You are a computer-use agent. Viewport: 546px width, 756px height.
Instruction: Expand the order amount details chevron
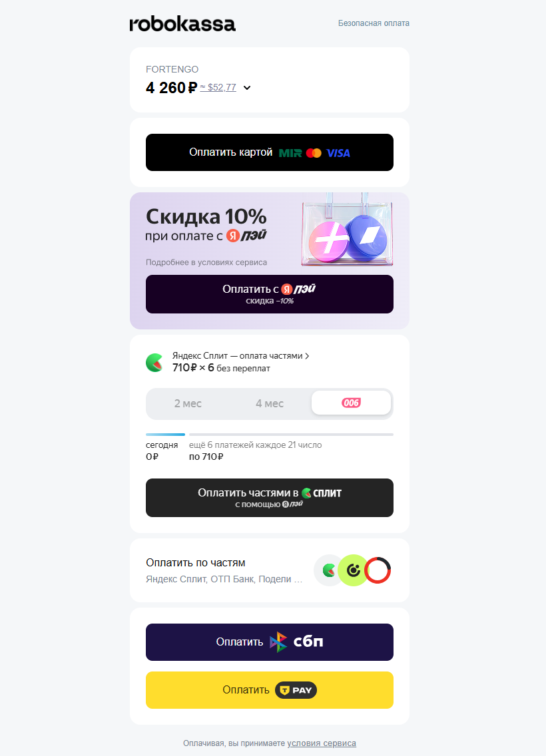point(247,88)
